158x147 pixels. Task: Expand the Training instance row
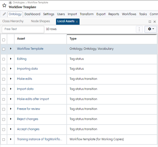[11, 139]
